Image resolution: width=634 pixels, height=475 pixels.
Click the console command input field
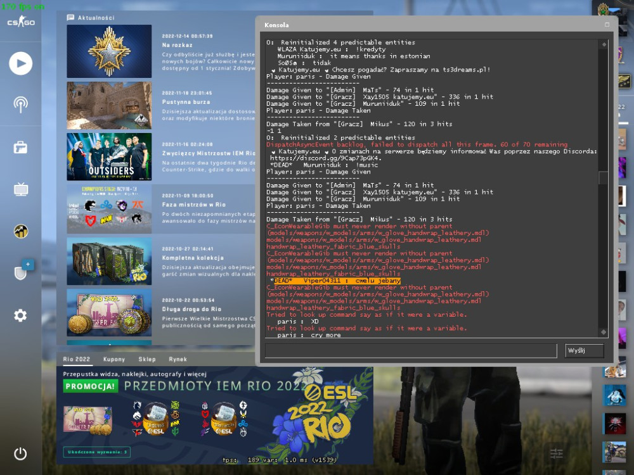click(411, 351)
